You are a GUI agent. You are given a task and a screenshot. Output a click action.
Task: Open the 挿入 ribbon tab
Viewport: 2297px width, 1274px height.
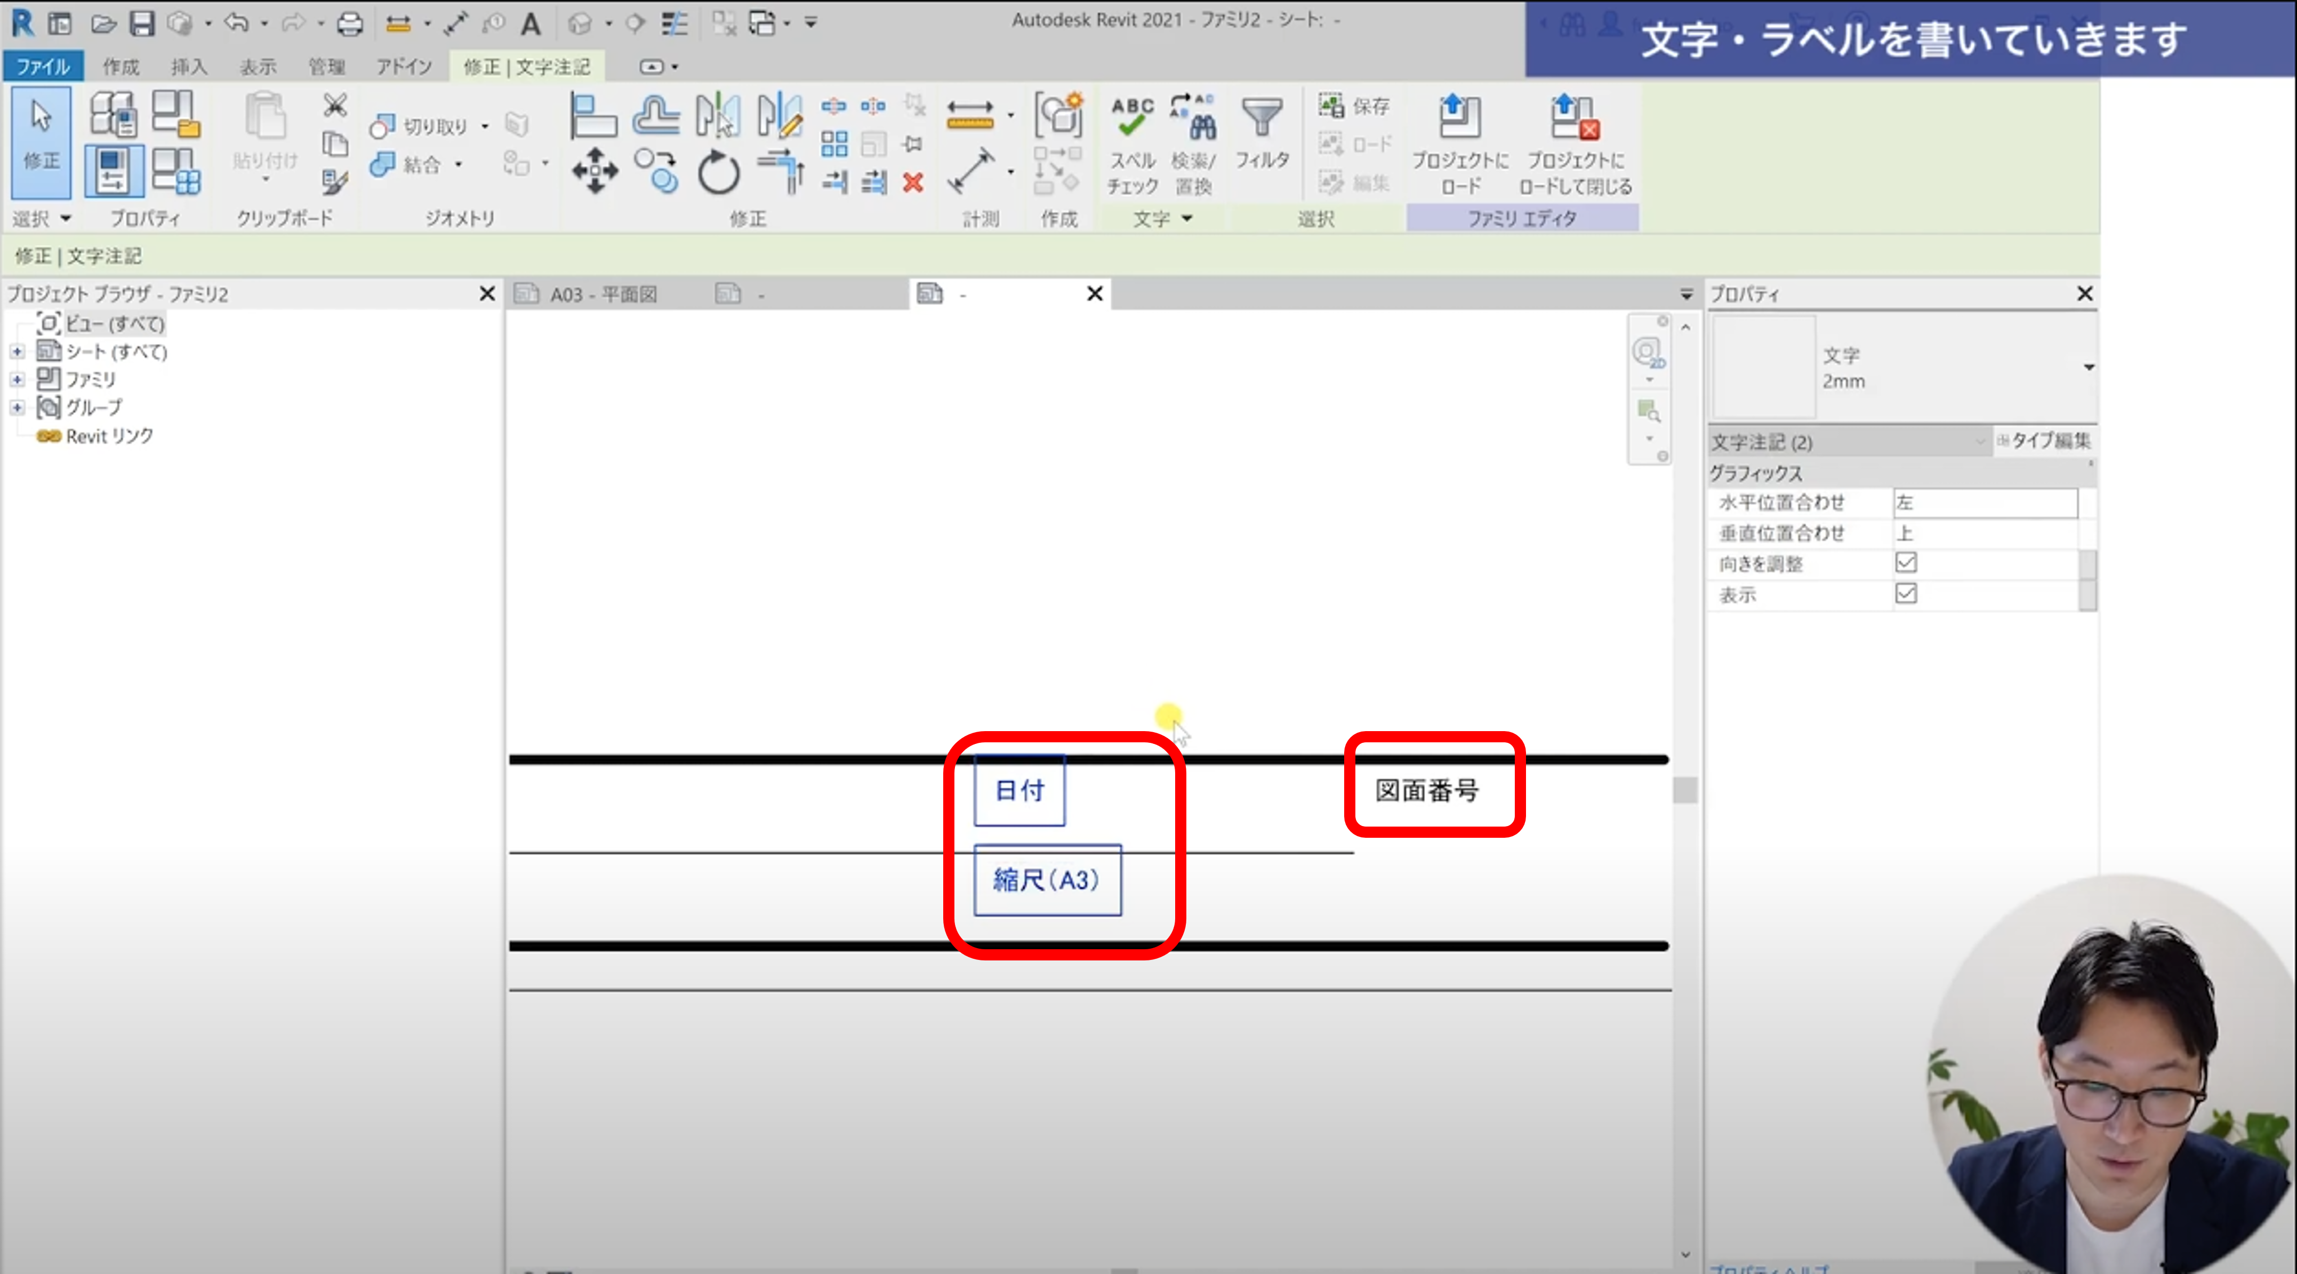188,67
